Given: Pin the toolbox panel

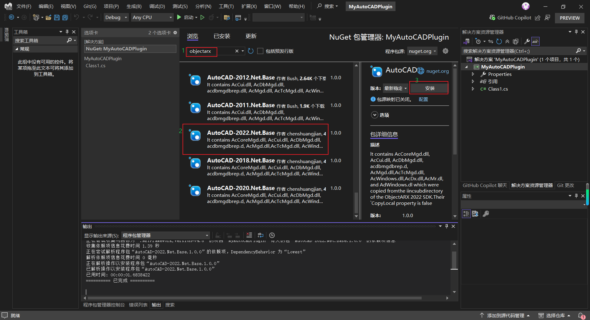Looking at the screenshot, I should (67, 32).
